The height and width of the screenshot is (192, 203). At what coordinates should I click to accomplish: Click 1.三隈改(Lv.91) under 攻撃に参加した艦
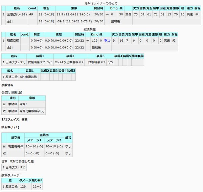[x=14, y=167]
